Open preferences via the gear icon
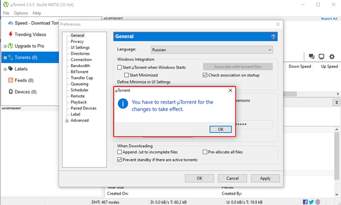The height and width of the screenshot is (205, 341). pyautogui.click(x=332, y=56)
